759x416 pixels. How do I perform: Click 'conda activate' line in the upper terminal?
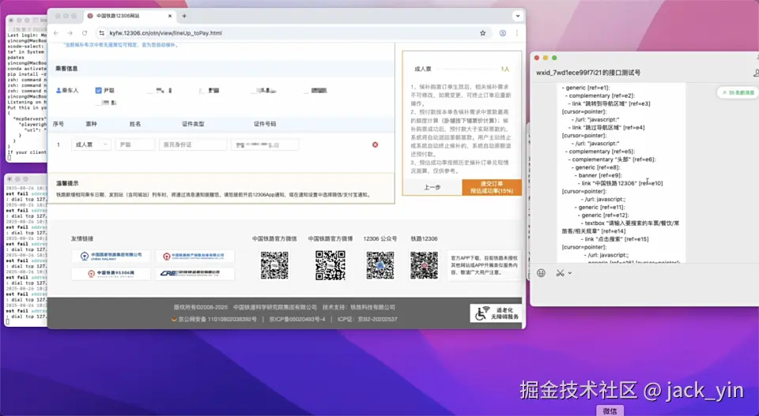(27, 69)
